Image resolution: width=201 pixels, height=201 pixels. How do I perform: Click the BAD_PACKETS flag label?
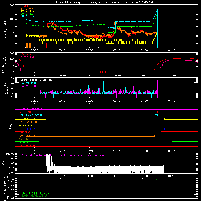[x=27, y=146]
